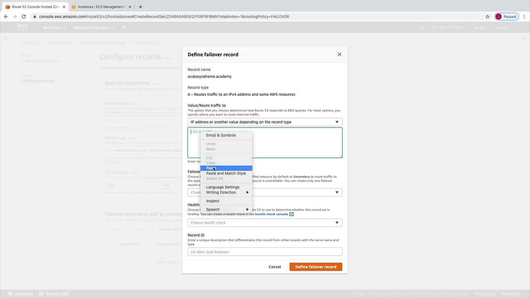Viewport: 530px width, 298px height.
Task: Open the health check console link
Action: click(274, 214)
